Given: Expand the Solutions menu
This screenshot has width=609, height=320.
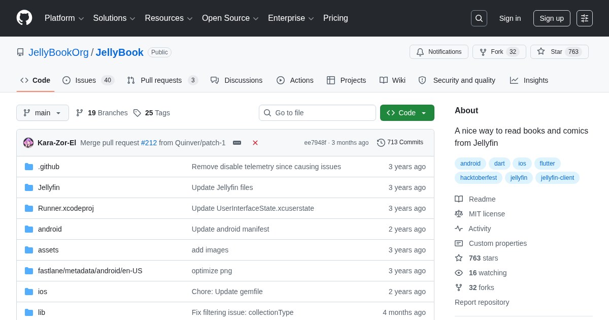Looking at the screenshot, I should pos(114,18).
